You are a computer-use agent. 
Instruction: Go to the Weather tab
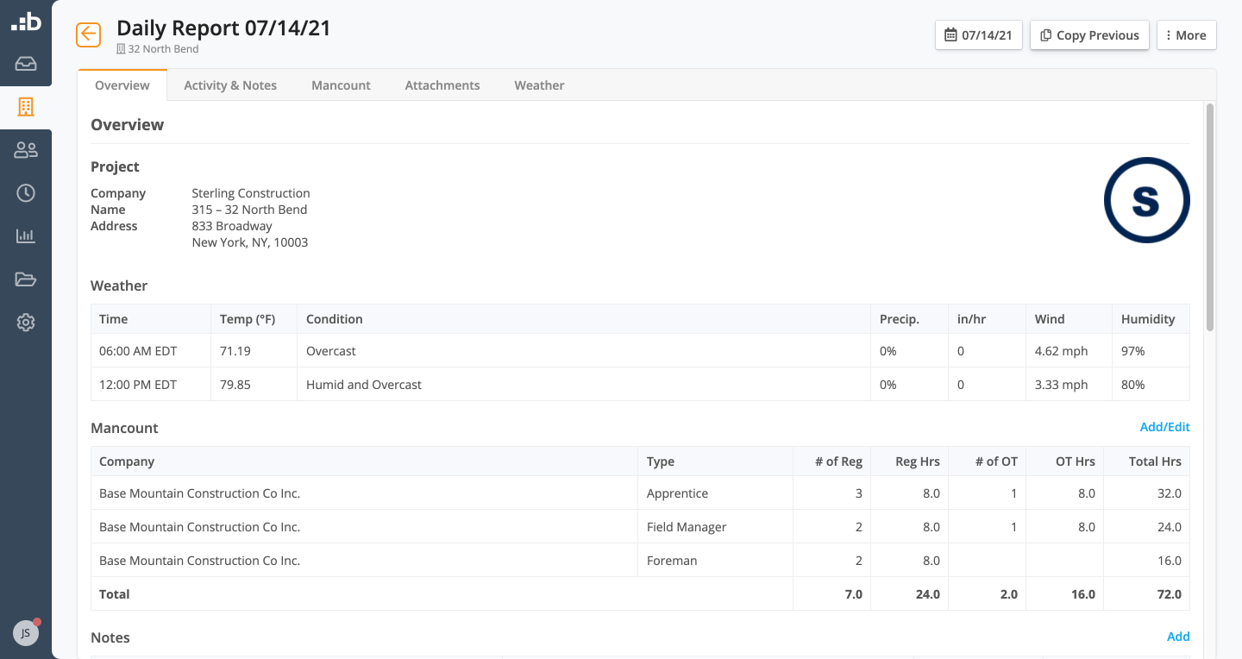point(539,85)
